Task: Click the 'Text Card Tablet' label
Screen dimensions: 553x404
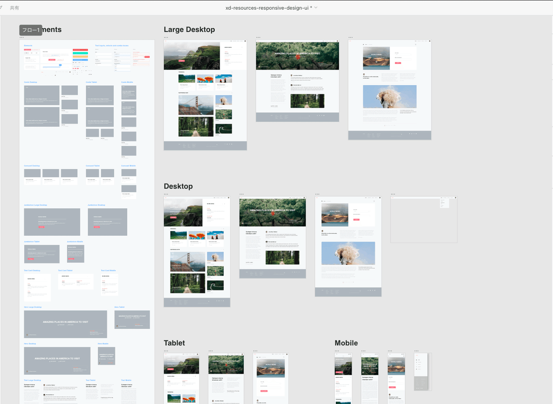Action: [x=65, y=271]
